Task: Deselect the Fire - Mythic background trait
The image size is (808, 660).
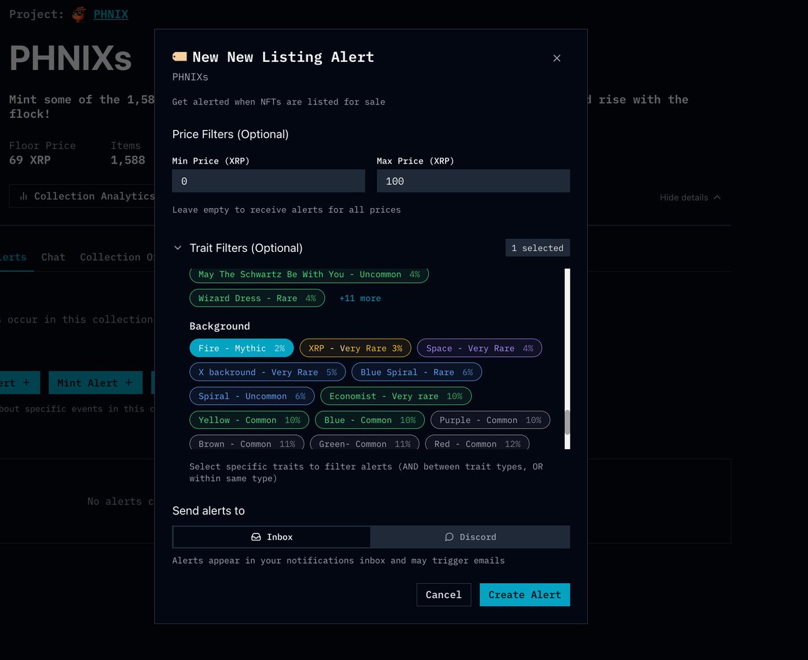Action: pos(242,348)
